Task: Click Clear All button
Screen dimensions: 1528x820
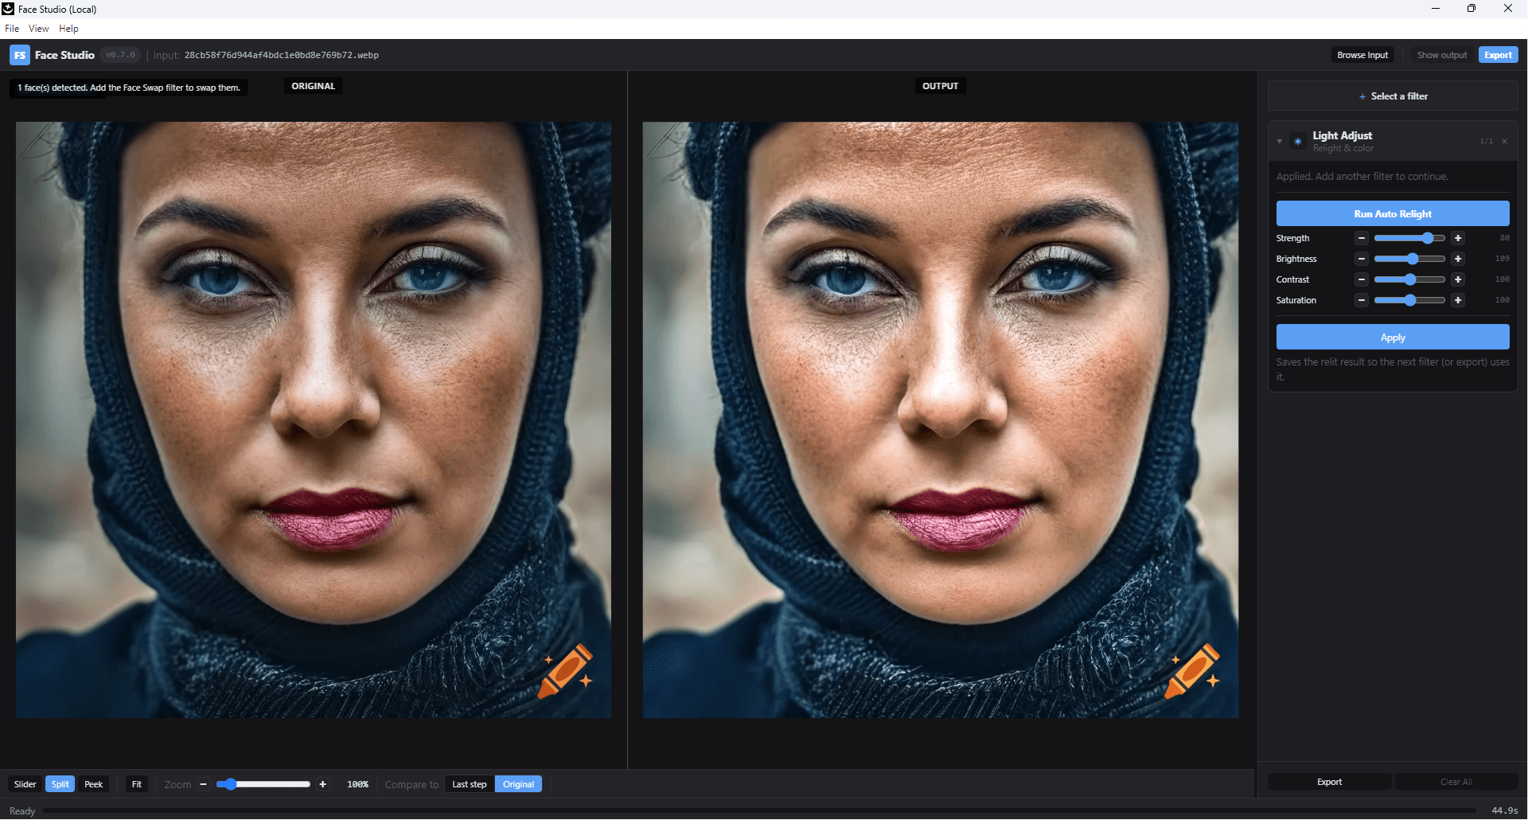Action: pos(1456,782)
